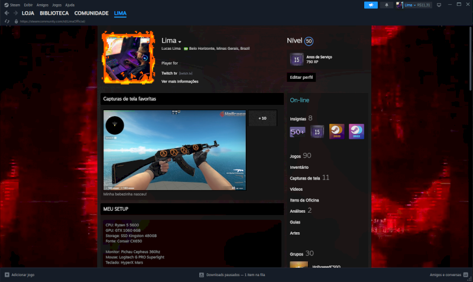This screenshot has height=282, width=473.
Task: Open the Jogos 90 link
Action: [x=300, y=156]
